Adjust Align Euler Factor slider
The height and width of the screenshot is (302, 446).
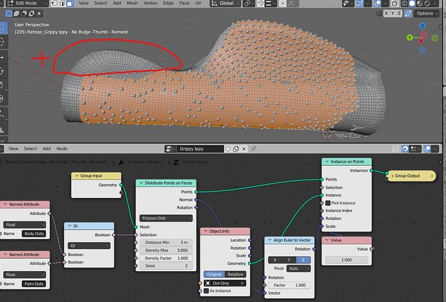pos(290,285)
